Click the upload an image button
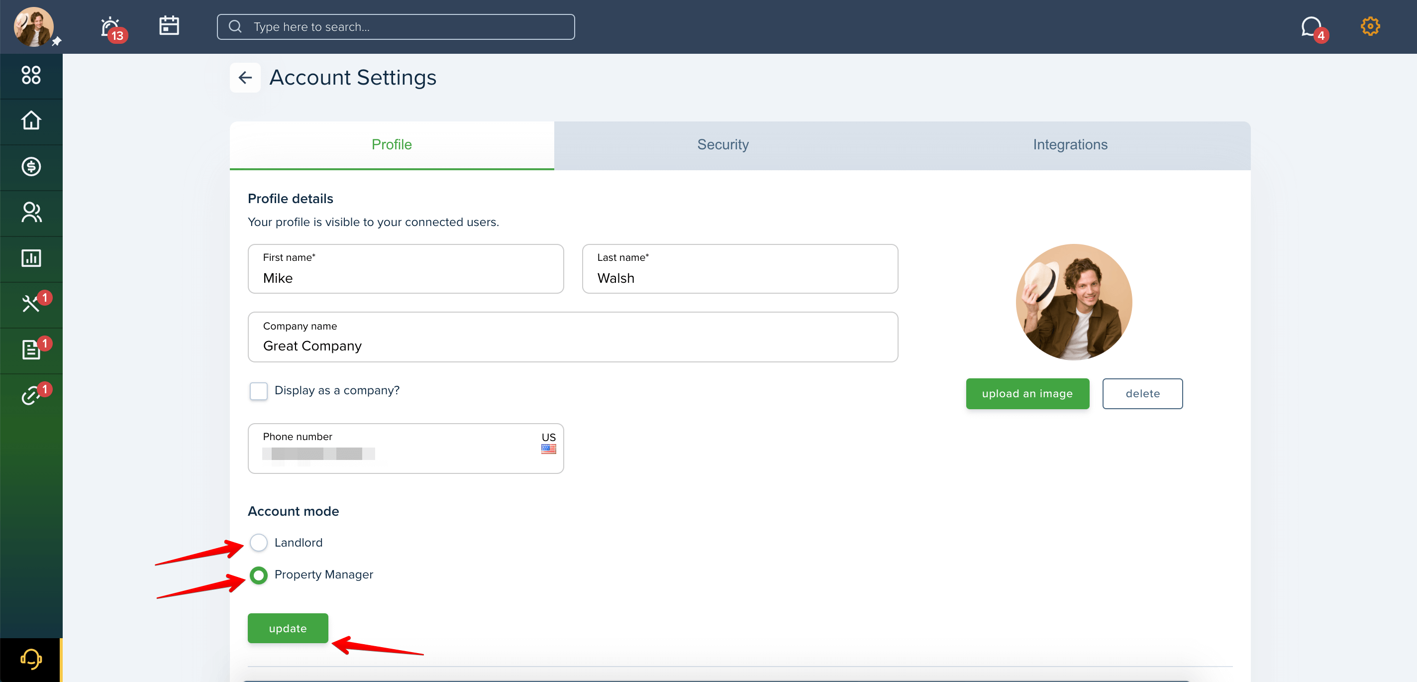 click(x=1027, y=394)
